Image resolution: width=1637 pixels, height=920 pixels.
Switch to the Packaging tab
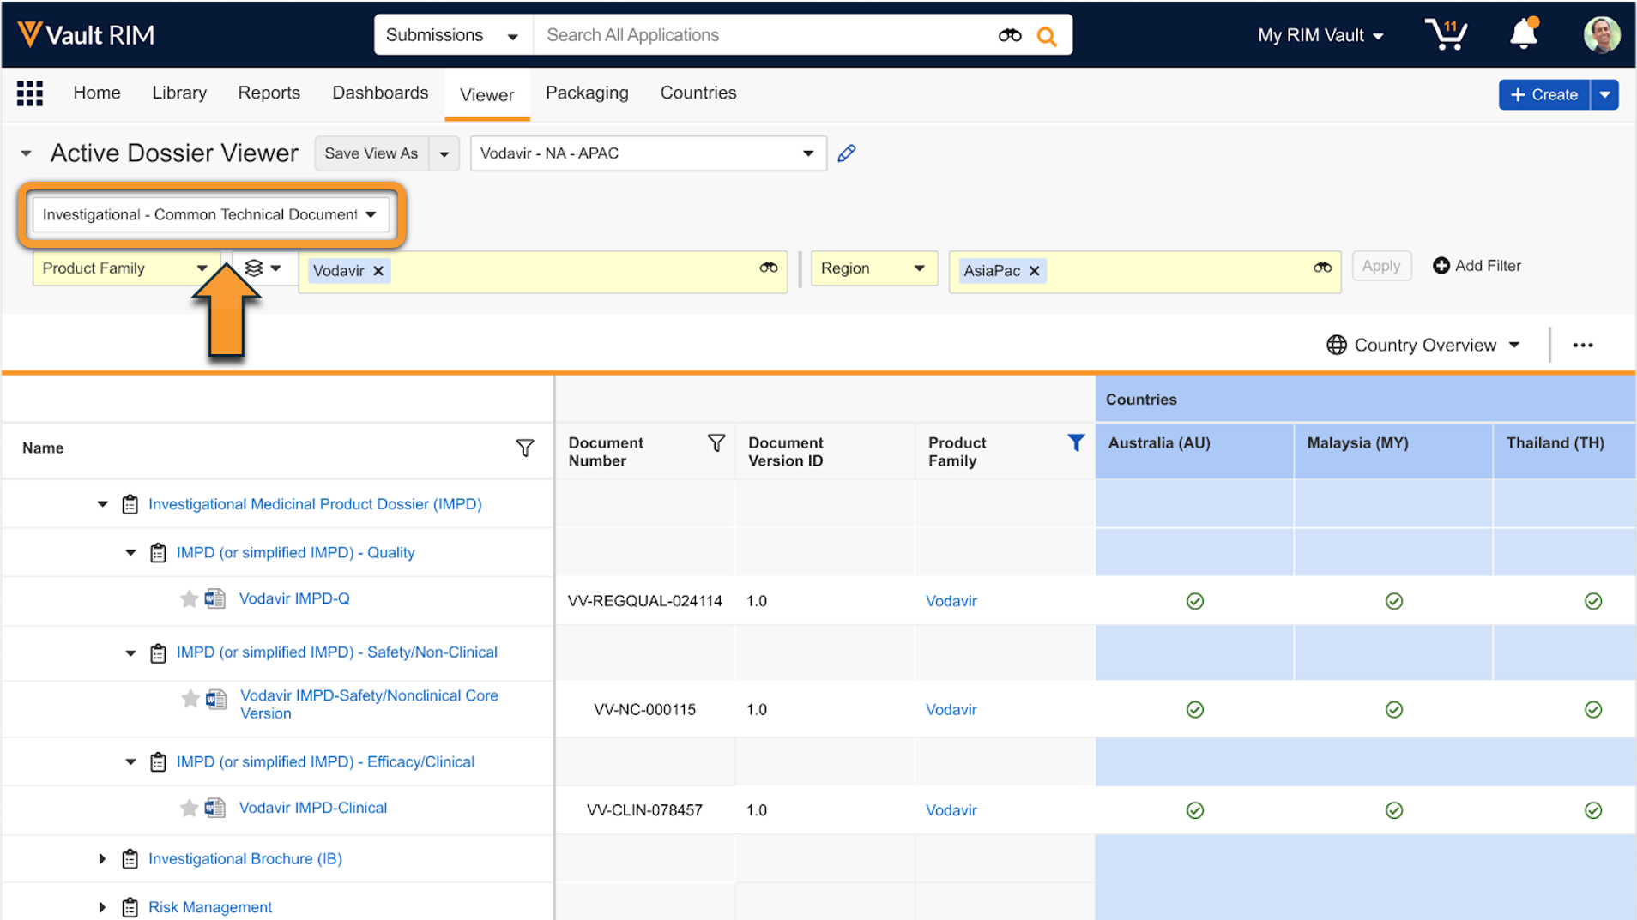point(587,93)
